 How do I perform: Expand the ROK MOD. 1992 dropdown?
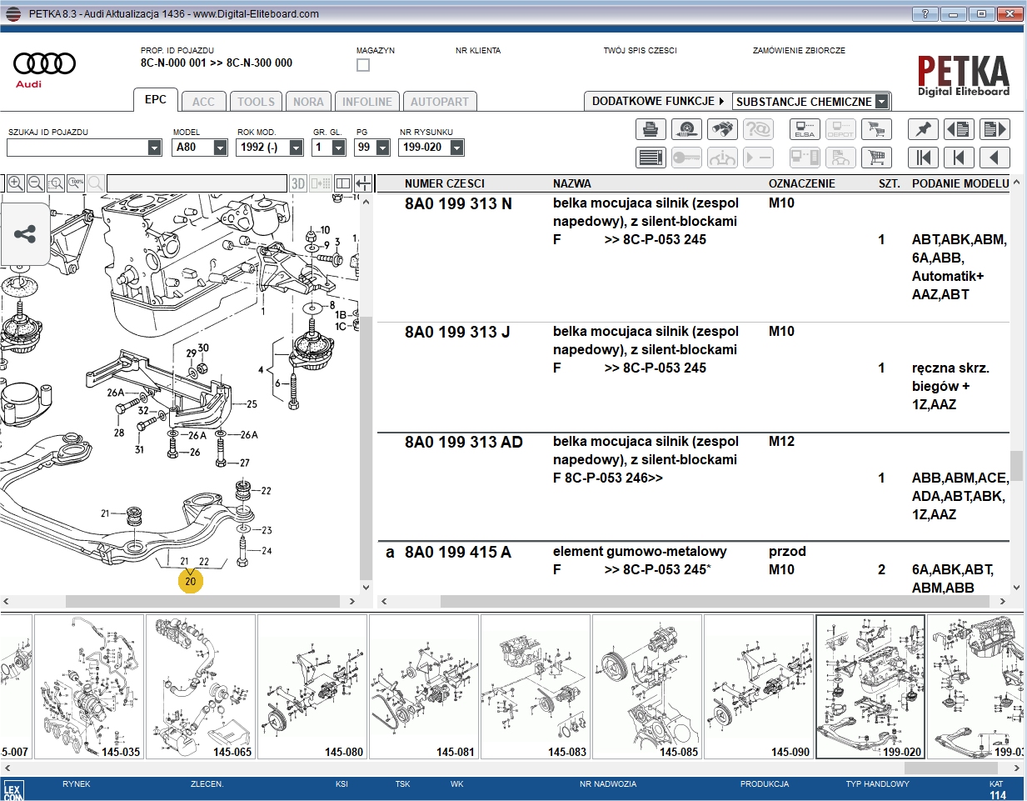pyautogui.click(x=296, y=148)
